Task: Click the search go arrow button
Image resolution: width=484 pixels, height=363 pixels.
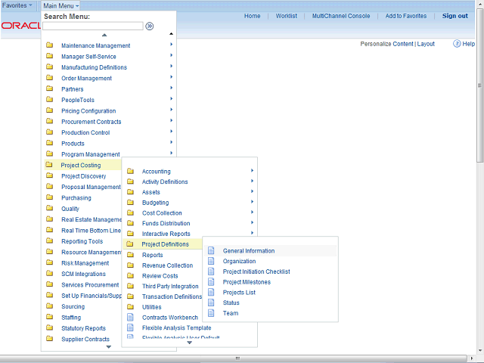Action: coord(150,26)
